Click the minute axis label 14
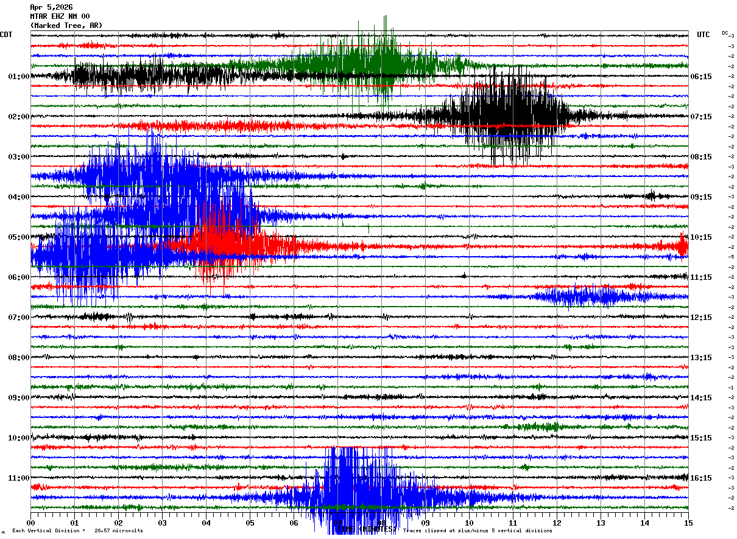737x539 pixels. coord(644,523)
